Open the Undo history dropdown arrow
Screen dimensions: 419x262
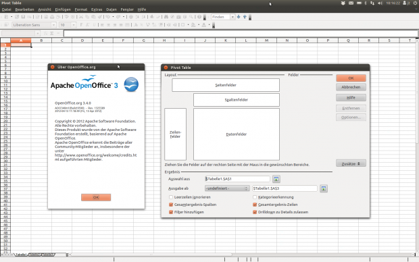113,17
